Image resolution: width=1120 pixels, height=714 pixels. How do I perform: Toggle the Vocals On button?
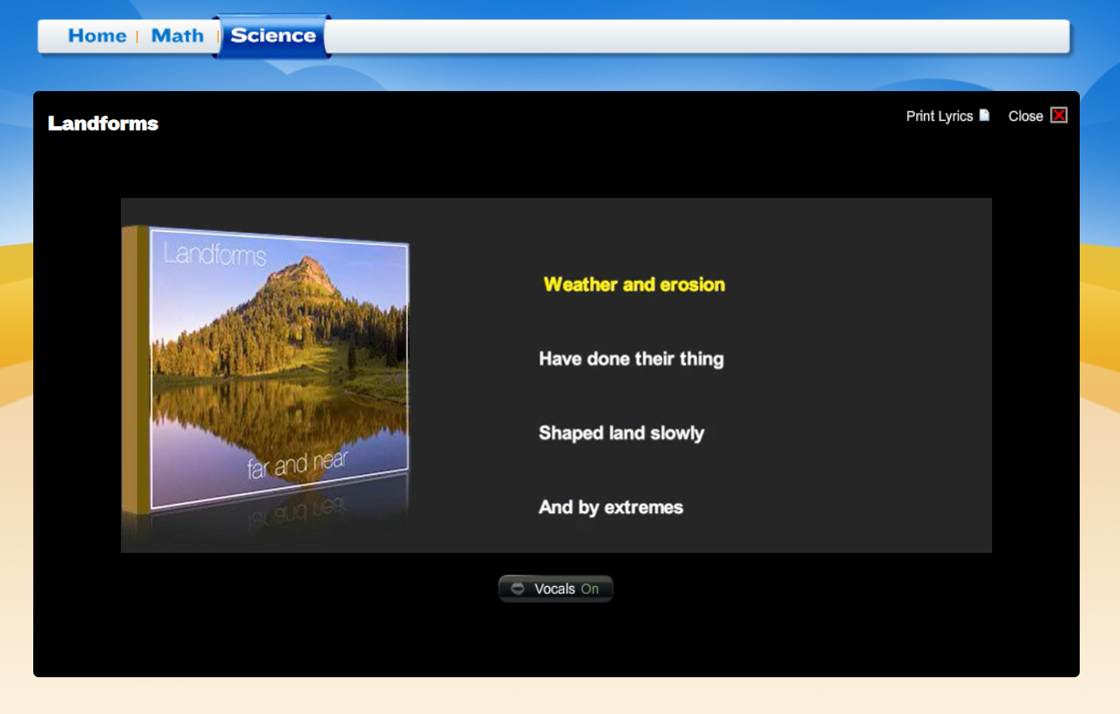[555, 589]
